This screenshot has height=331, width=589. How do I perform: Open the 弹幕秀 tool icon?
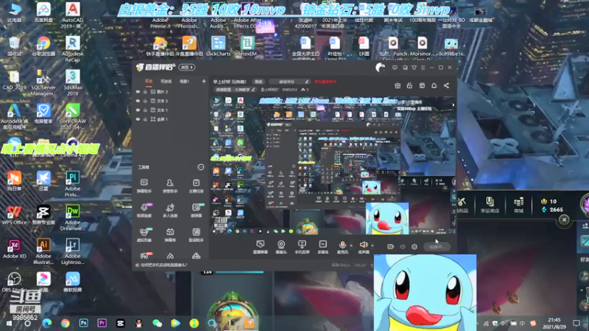click(x=170, y=234)
